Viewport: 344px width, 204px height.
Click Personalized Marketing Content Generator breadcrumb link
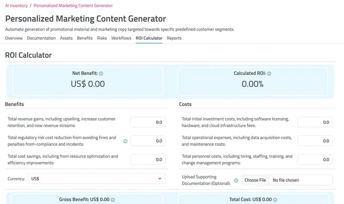click(x=73, y=6)
